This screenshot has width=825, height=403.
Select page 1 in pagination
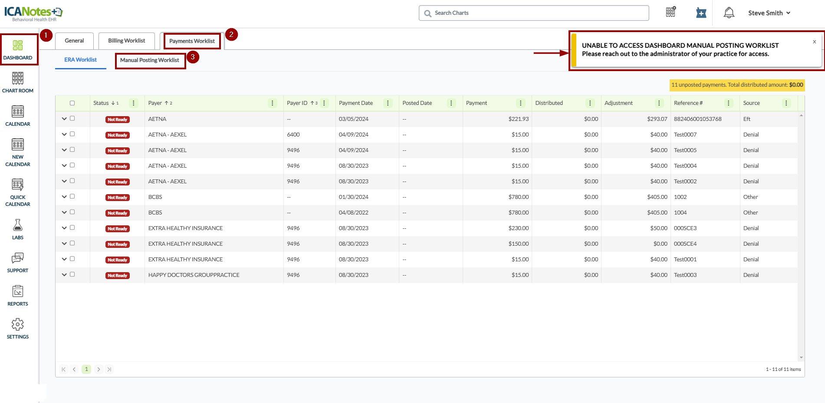86,369
